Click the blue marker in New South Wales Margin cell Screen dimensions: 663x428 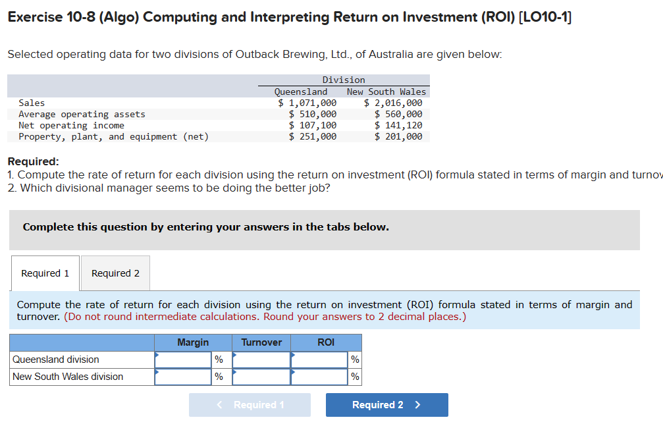(158, 373)
